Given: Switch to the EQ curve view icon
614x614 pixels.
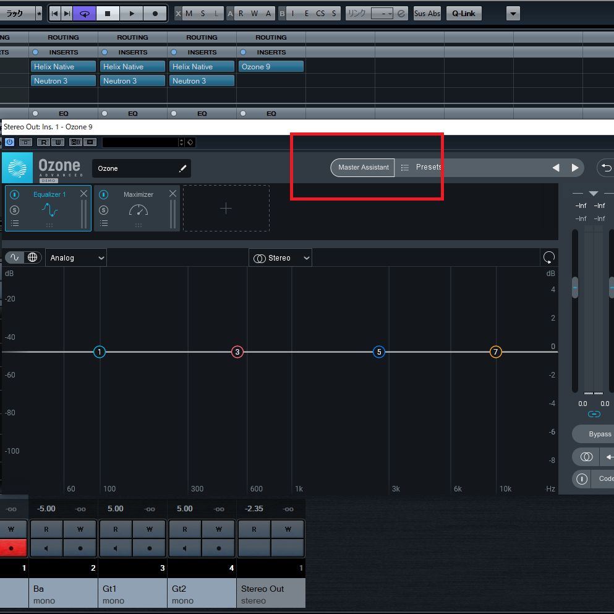Looking at the screenshot, I should tap(15, 257).
